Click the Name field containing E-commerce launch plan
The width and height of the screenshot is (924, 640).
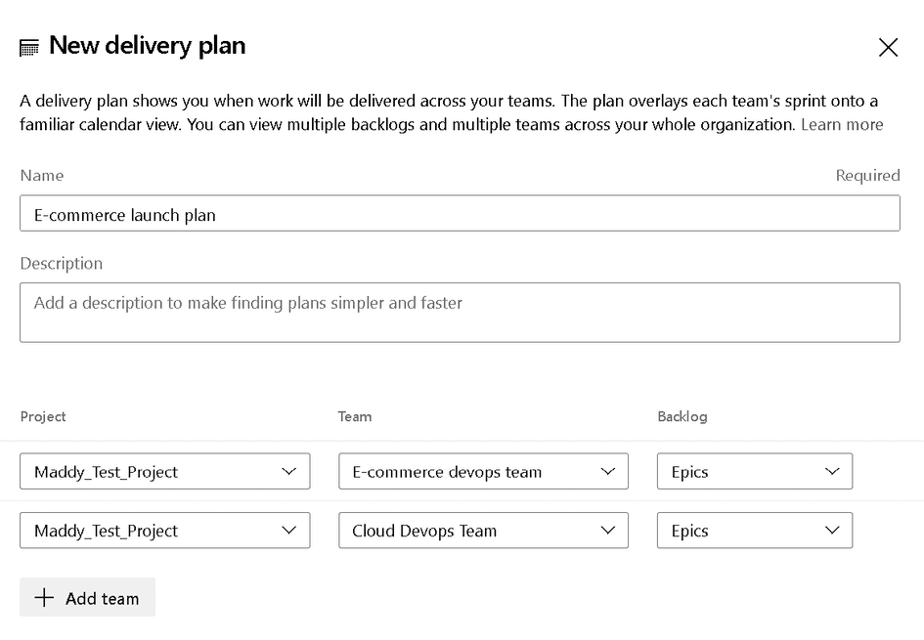coord(460,213)
